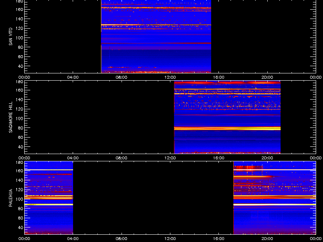Click the Sagamore Hill spectrogram data block
This screenshot has height=242, width=323.
pyautogui.click(x=227, y=117)
